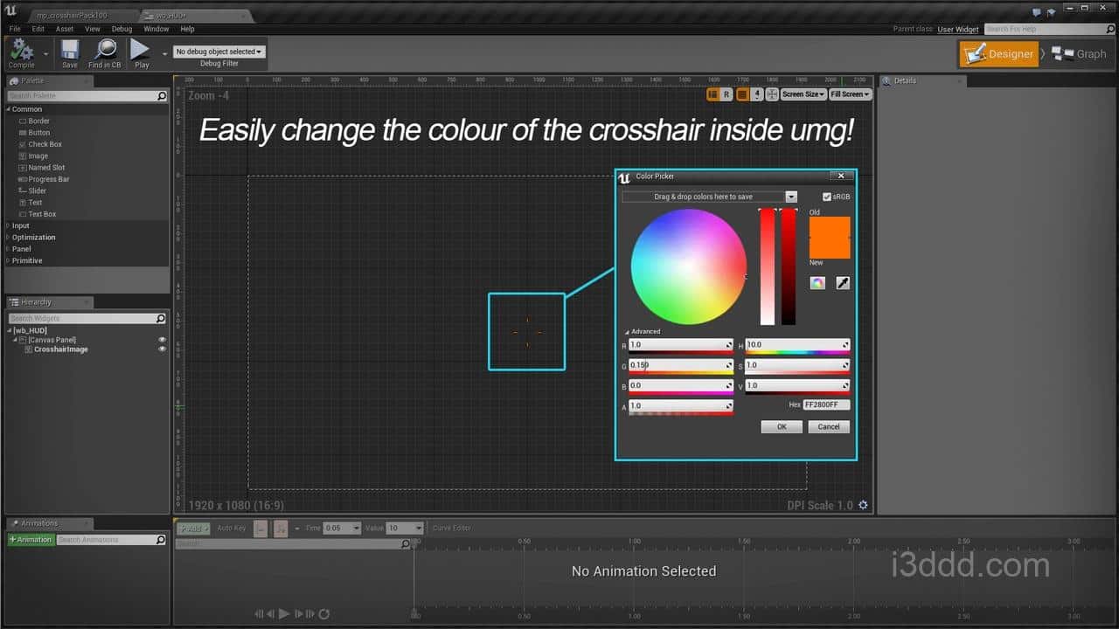Toggle the sRGB checkbox
Viewport: 1119px width, 629px height.
coord(827,197)
